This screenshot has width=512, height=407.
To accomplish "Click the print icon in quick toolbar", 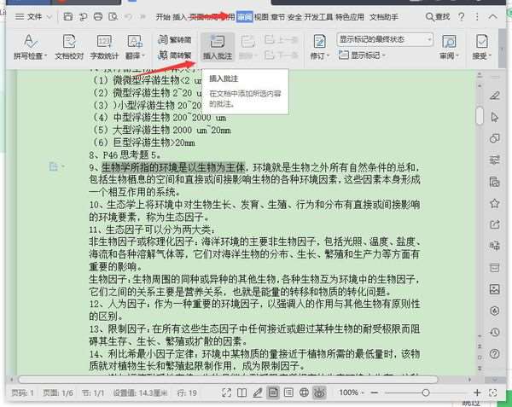I will (98, 16).
